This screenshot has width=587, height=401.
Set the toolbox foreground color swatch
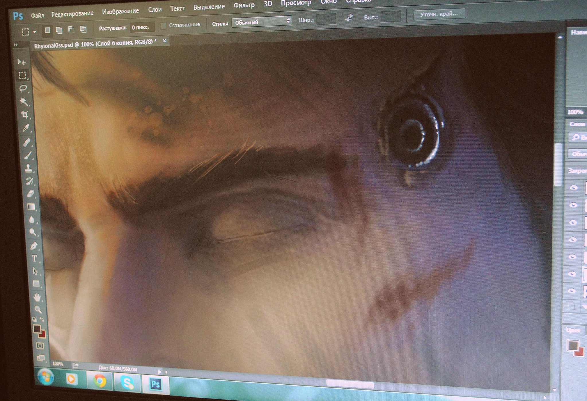(37, 329)
